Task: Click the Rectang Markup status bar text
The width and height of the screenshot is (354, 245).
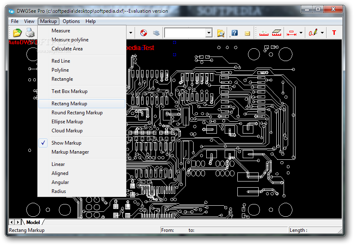Action: 27,230
